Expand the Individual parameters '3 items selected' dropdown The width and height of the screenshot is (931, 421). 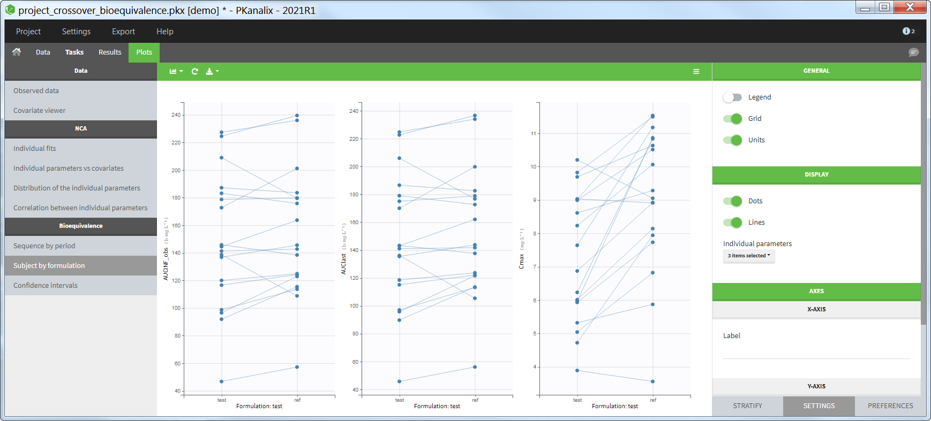click(748, 256)
